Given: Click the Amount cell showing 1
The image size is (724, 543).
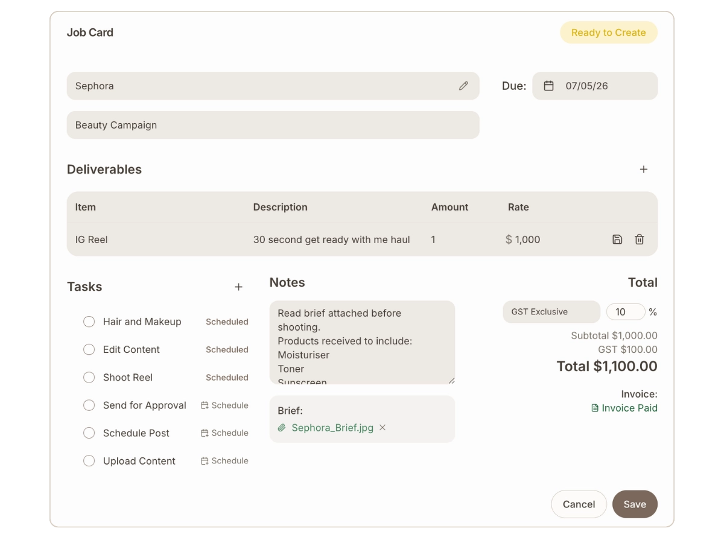Looking at the screenshot, I should (x=433, y=240).
